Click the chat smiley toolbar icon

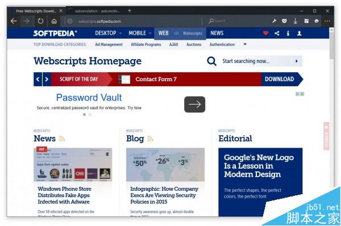(x=317, y=21)
